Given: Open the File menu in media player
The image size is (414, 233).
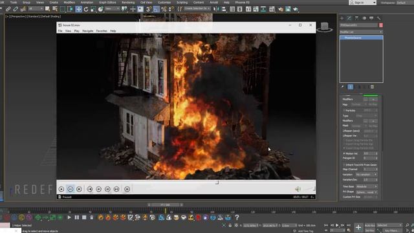Looking at the screenshot, I should pos(60,31).
